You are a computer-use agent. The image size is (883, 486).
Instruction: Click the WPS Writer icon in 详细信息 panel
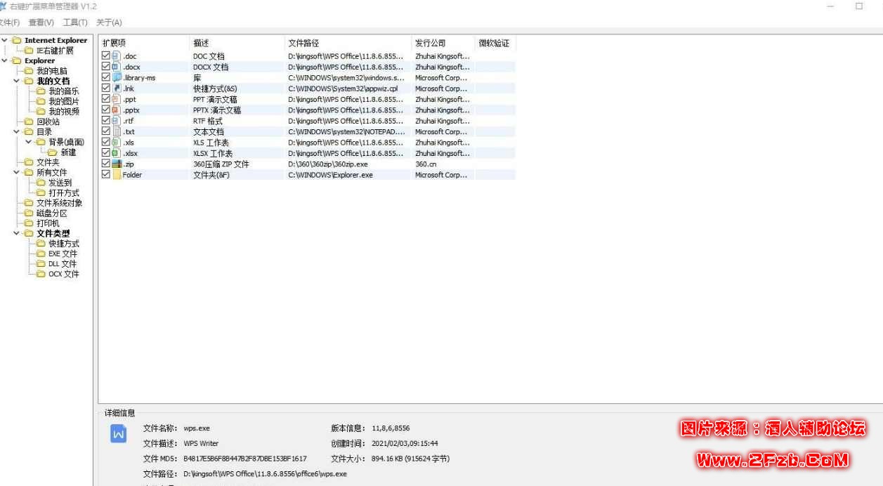pos(119,434)
